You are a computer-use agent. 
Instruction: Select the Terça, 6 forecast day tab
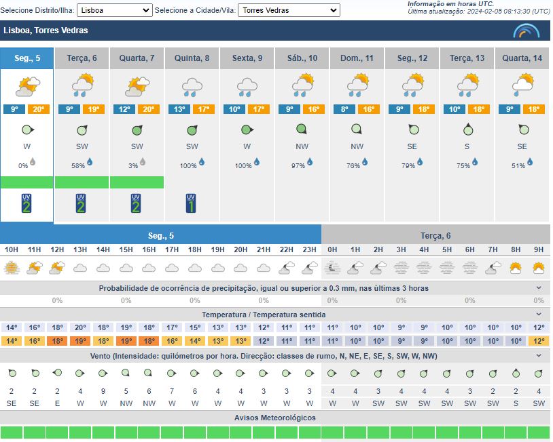click(82, 58)
